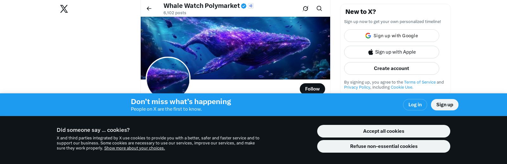This screenshot has width=507, height=164.
Task: Accept all cookies
Action: pos(383,131)
